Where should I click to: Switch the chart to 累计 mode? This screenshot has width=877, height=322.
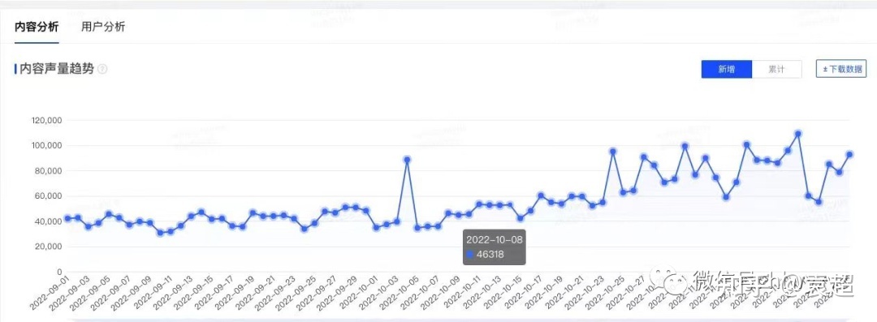[776, 69]
